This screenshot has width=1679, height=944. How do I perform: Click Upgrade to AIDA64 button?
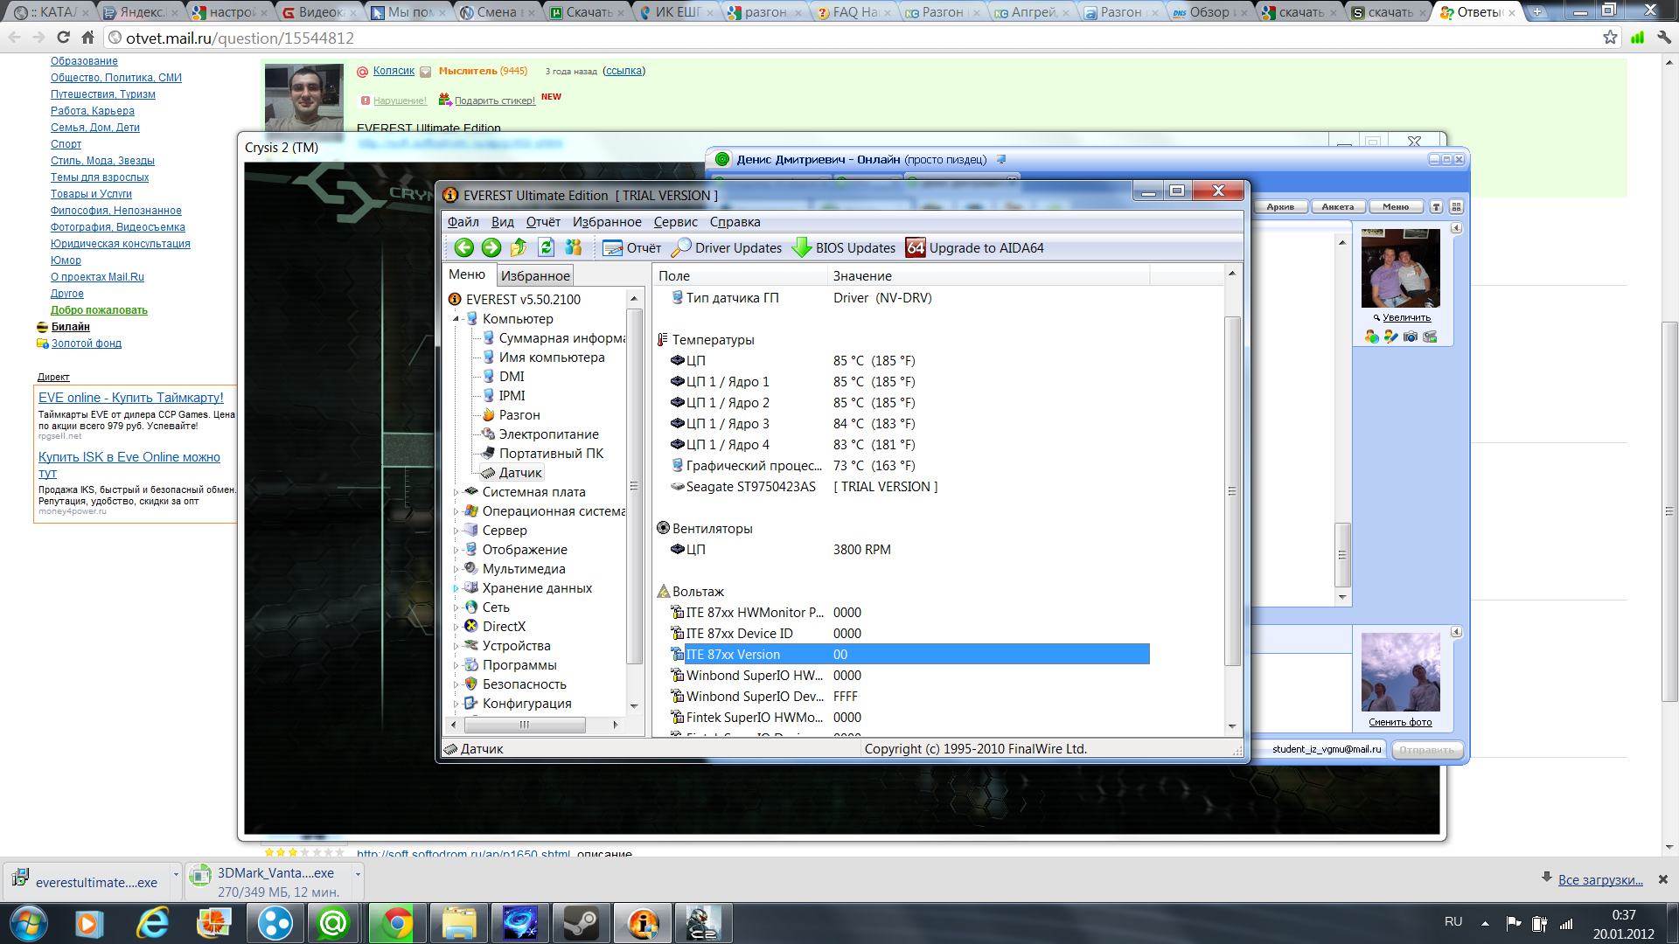coord(975,248)
